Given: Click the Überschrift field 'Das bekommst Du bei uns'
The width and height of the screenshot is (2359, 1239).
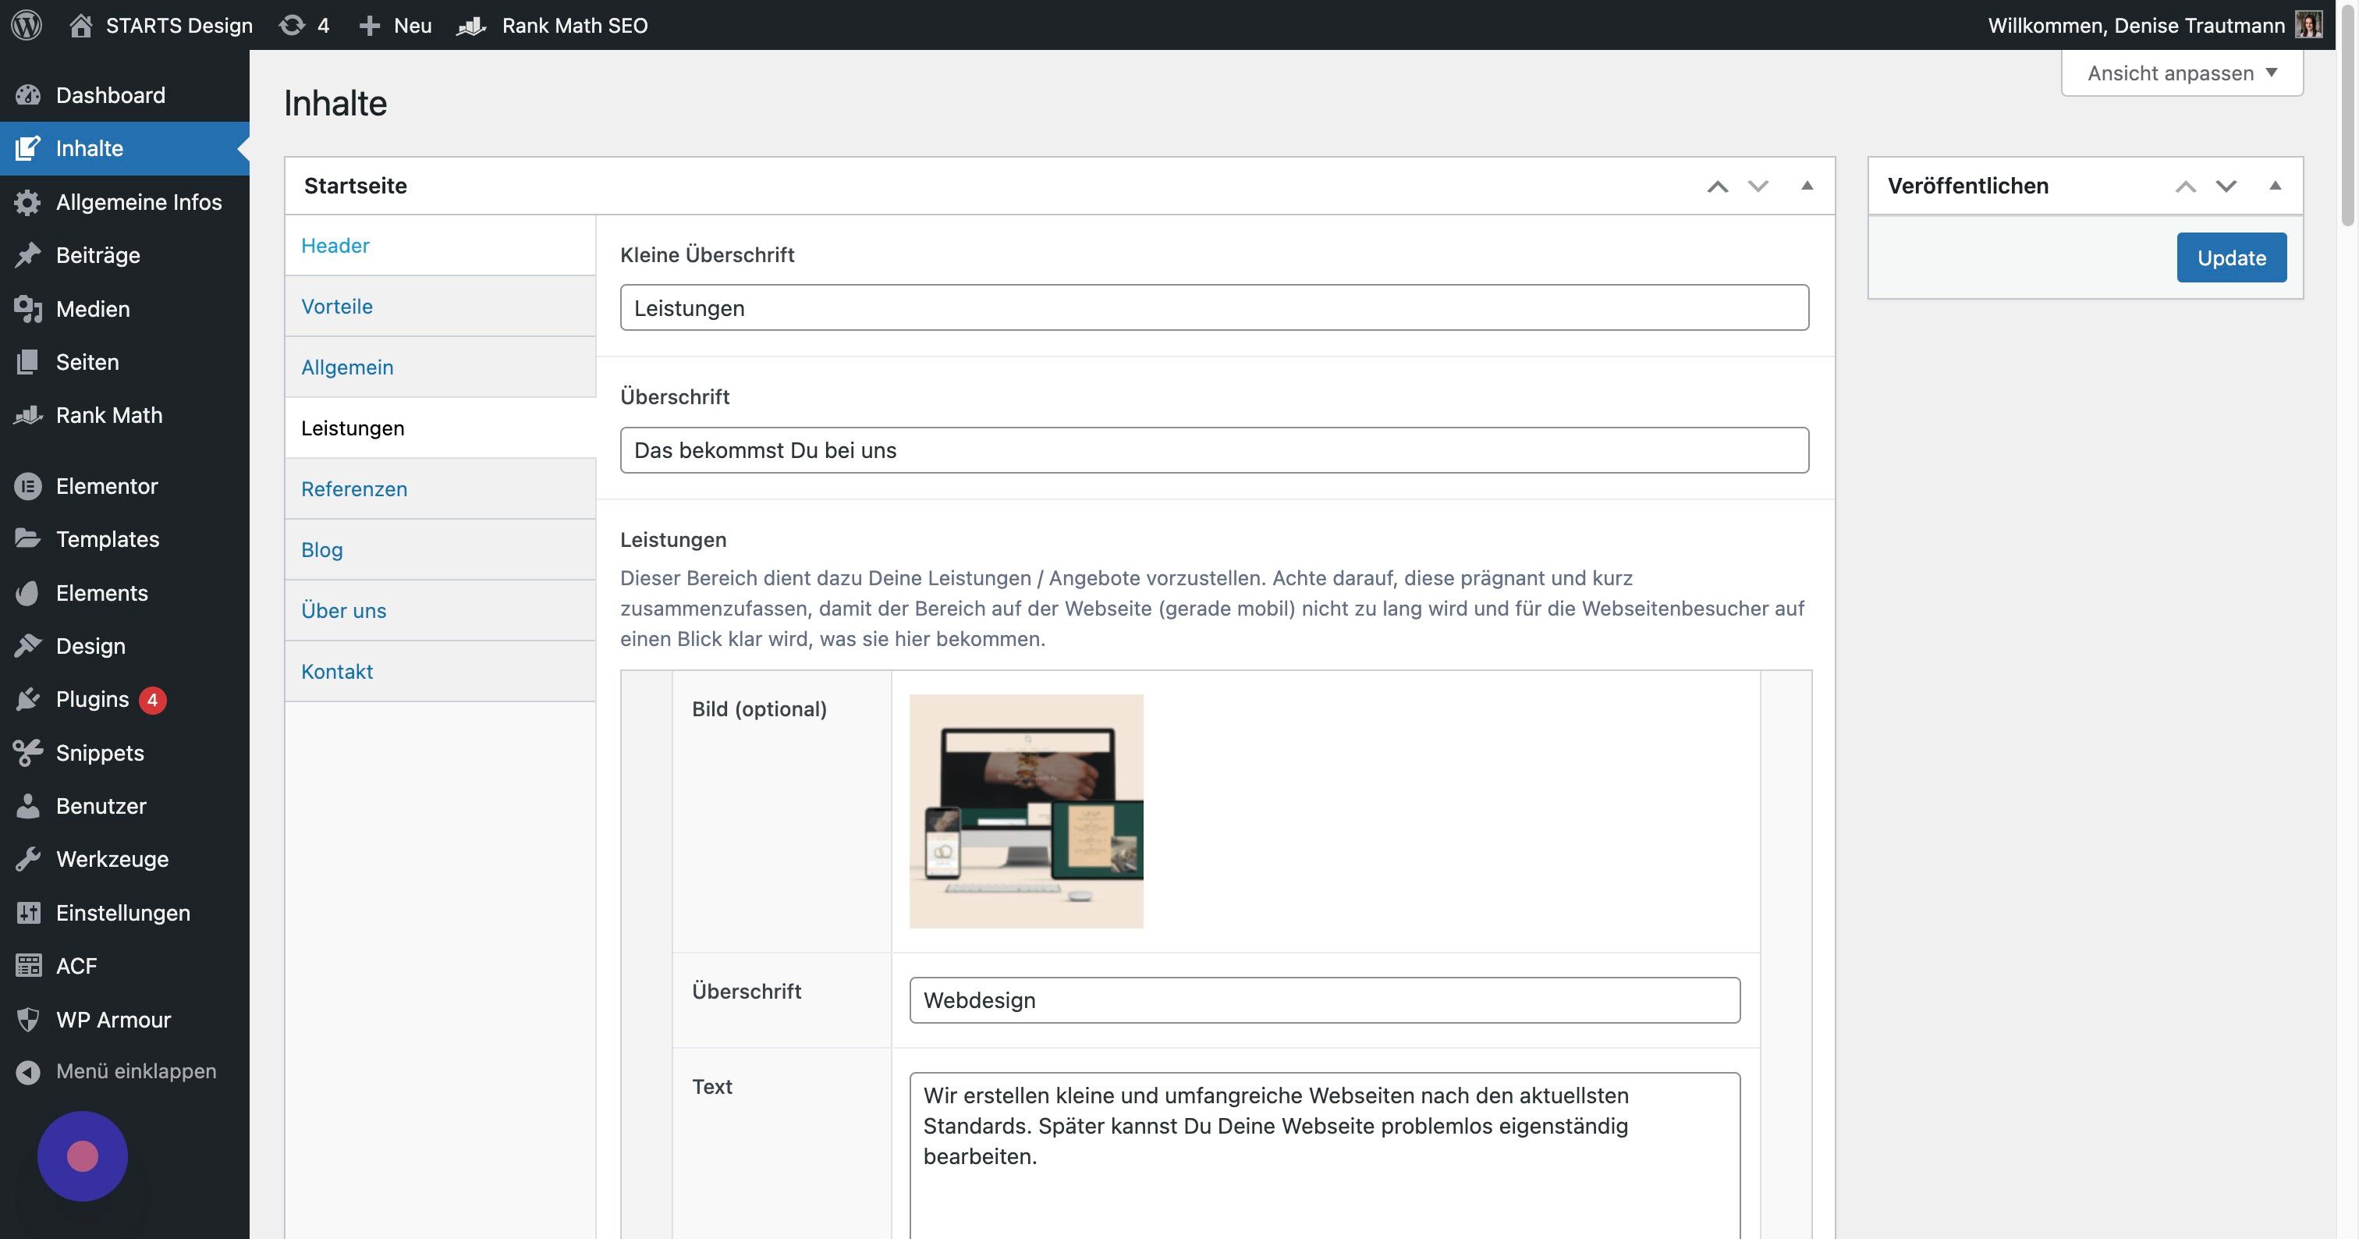Looking at the screenshot, I should [x=1215, y=449].
